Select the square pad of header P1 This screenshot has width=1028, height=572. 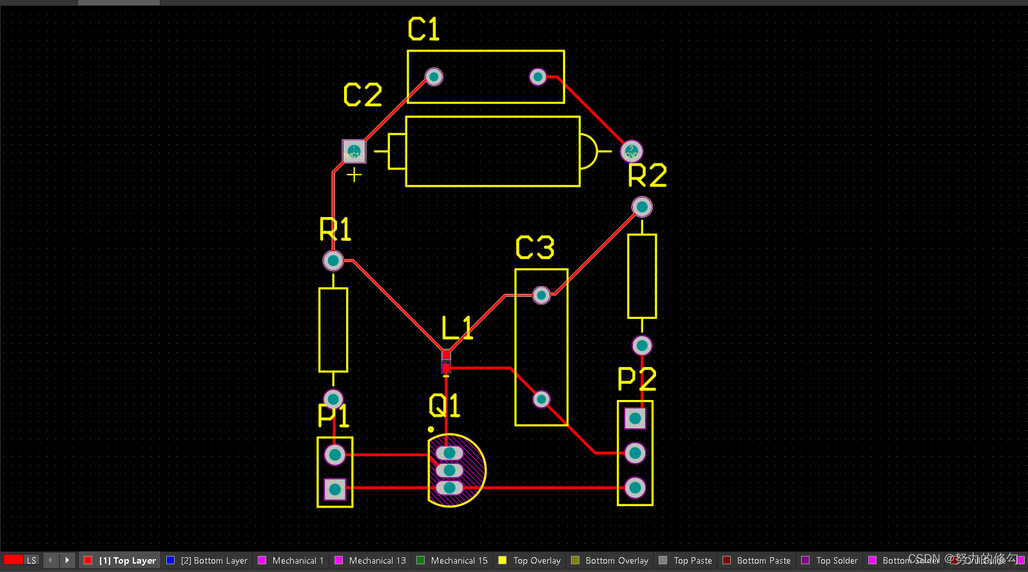[x=335, y=490]
